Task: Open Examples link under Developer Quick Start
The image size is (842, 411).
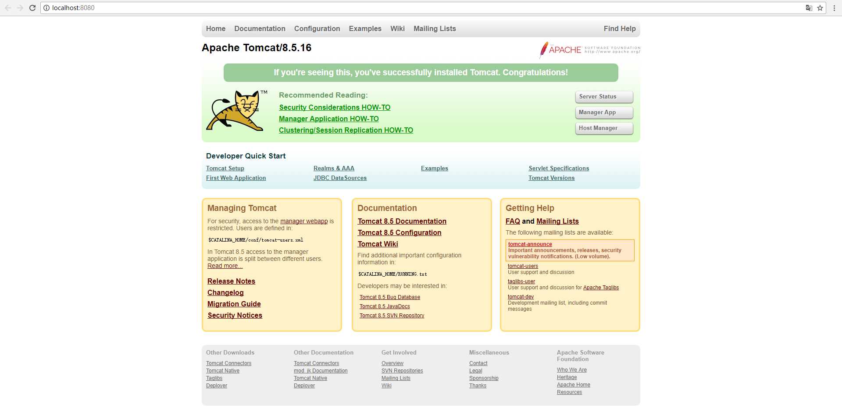Action: pyautogui.click(x=435, y=169)
